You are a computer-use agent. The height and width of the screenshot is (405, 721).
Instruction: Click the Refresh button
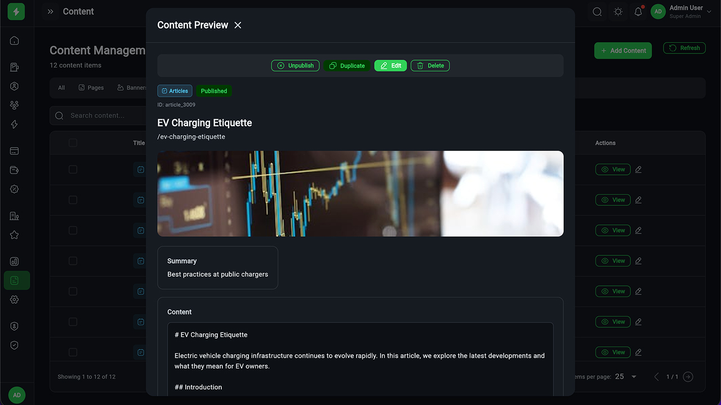tap(684, 48)
